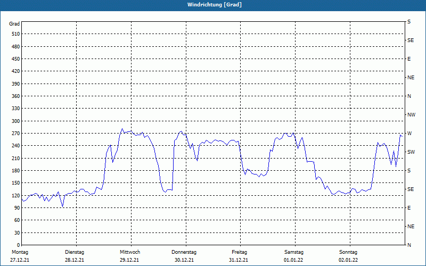Select the date 30.12.21

point(184,260)
